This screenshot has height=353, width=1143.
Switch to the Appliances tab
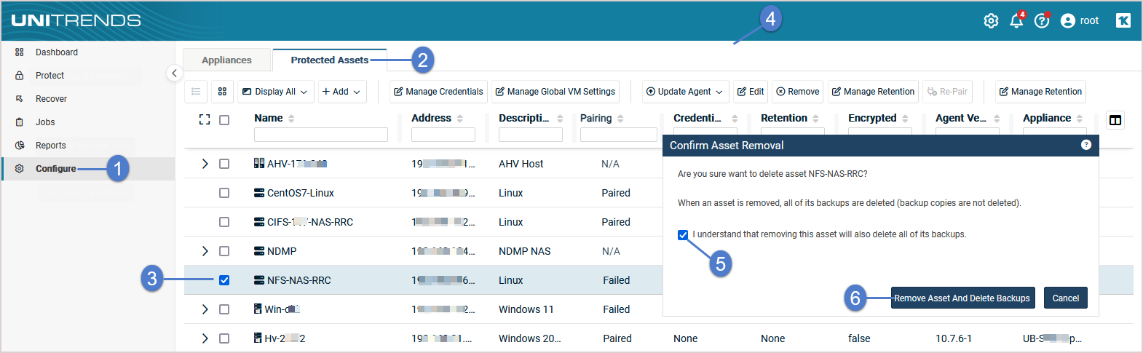[x=226, y=60]
